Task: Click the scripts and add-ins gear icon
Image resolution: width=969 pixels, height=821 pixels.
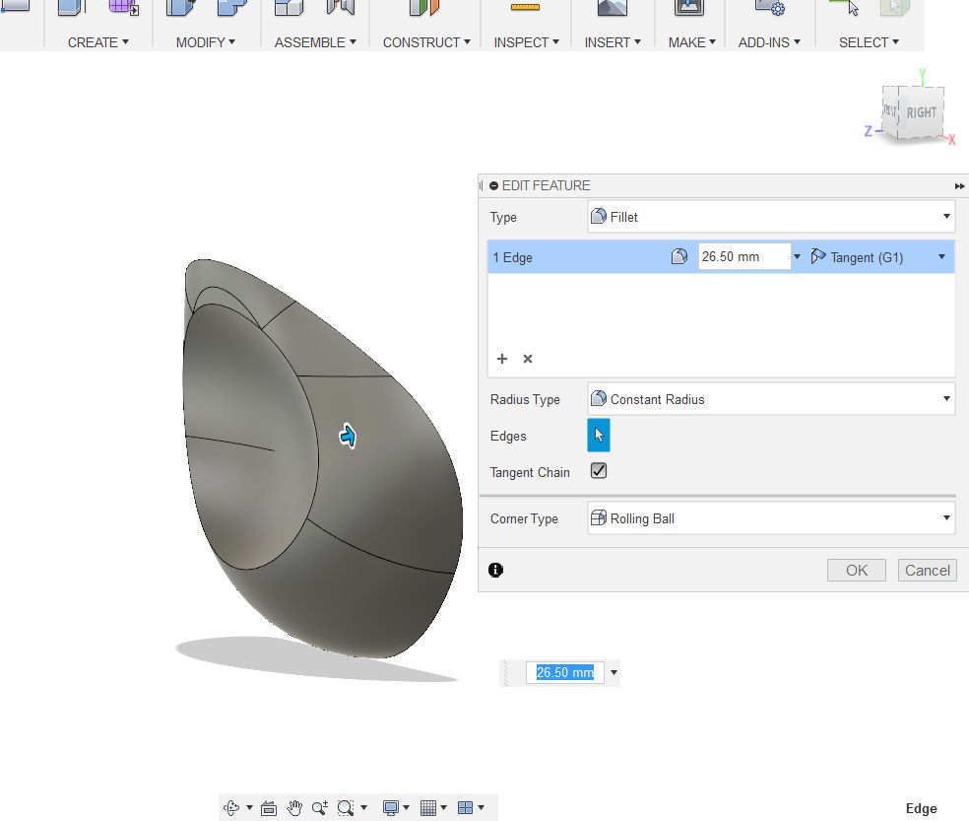Action: pyautogui.click(x=770, y=8)
